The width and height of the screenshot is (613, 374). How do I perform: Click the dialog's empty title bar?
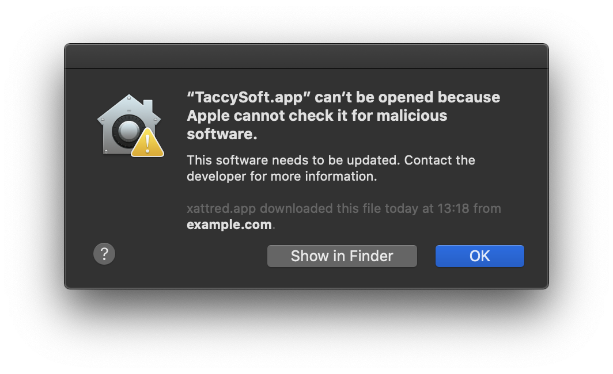point(306,56)
